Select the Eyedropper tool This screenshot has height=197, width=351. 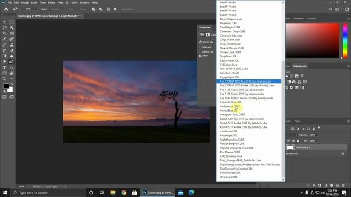click(x=4, y=39)
